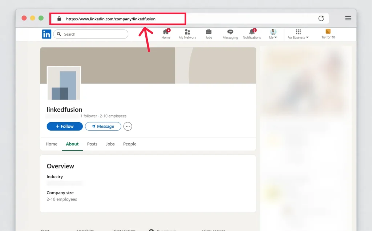Click the magnifier icon in Search box
This screenshot has width=372, height=231.
pyautogui.click(x=59, y=34)
